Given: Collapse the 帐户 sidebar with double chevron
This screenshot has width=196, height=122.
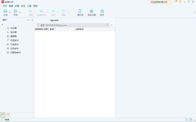Looking at the screenshot, I should pyautogui.click(x=29, y=20).
